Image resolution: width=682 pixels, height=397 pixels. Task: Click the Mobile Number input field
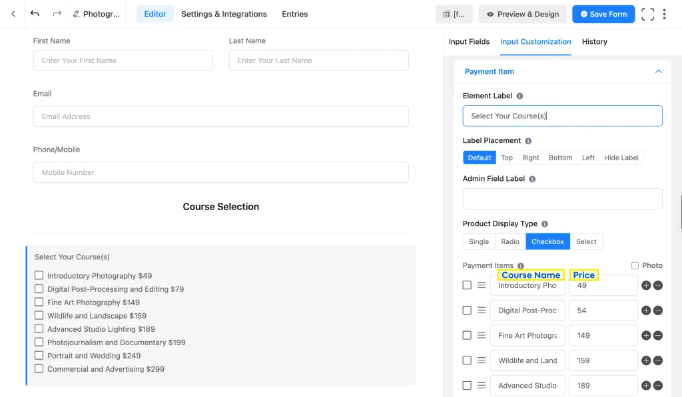tap(221, 172)
